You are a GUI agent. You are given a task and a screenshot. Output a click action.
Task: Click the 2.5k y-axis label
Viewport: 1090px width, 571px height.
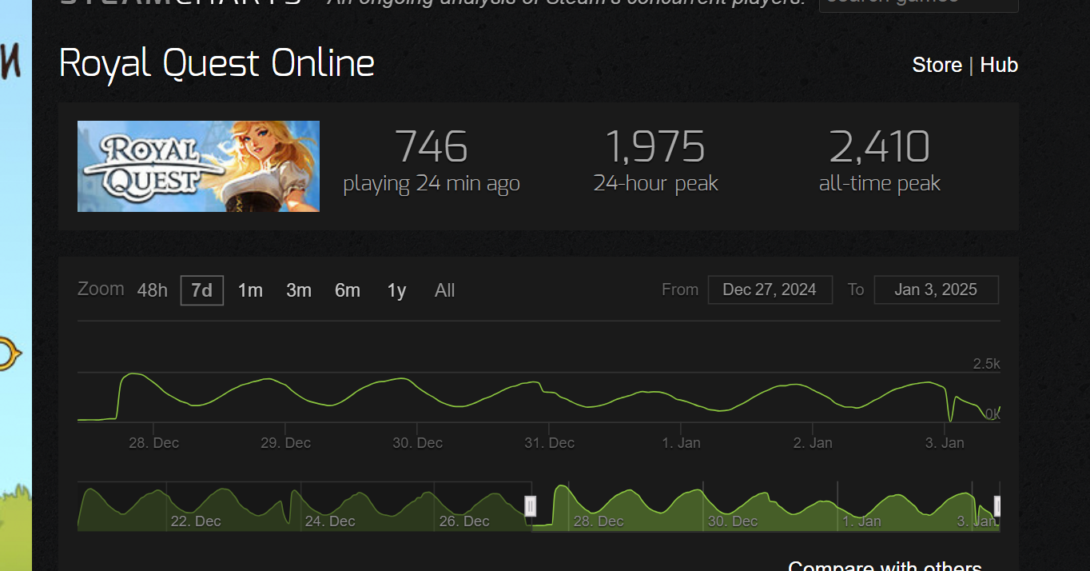[986, 364]
